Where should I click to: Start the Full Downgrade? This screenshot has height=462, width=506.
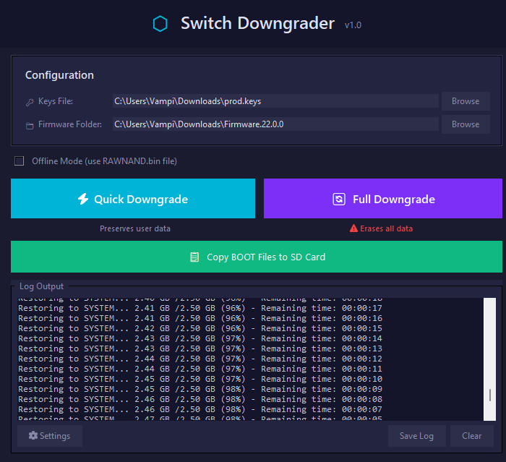[382, 199]
